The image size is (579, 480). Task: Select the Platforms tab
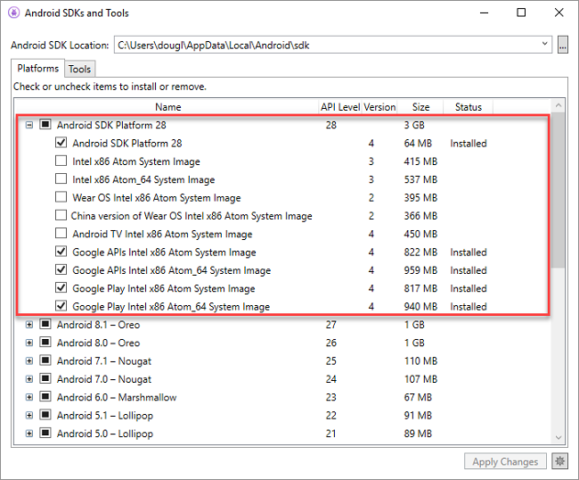[37, 69]
